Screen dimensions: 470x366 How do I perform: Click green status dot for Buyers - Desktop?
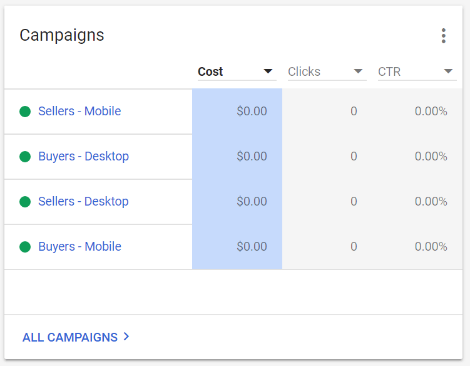25,157
